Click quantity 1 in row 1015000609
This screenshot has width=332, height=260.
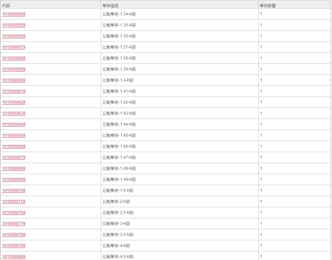261,80
